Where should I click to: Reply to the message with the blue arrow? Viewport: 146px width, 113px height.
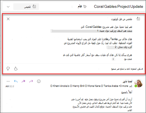(16, 81)
